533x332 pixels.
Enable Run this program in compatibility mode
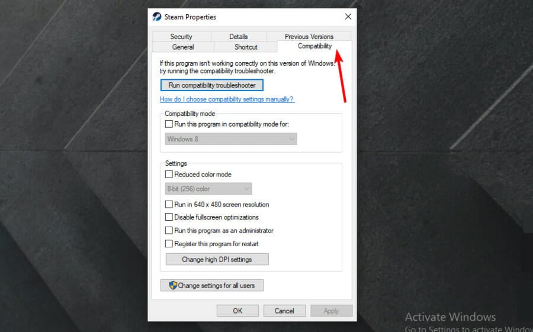coord(169,124)
